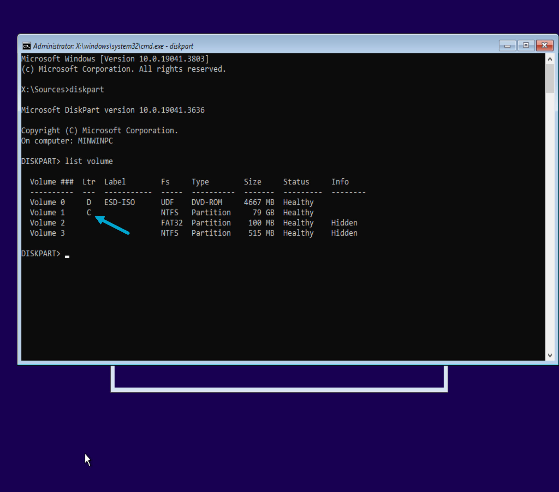The height and width of the screenshot is (492, 559).
Task: Click the '515 MB' size value
Action: tap(261, 233)
